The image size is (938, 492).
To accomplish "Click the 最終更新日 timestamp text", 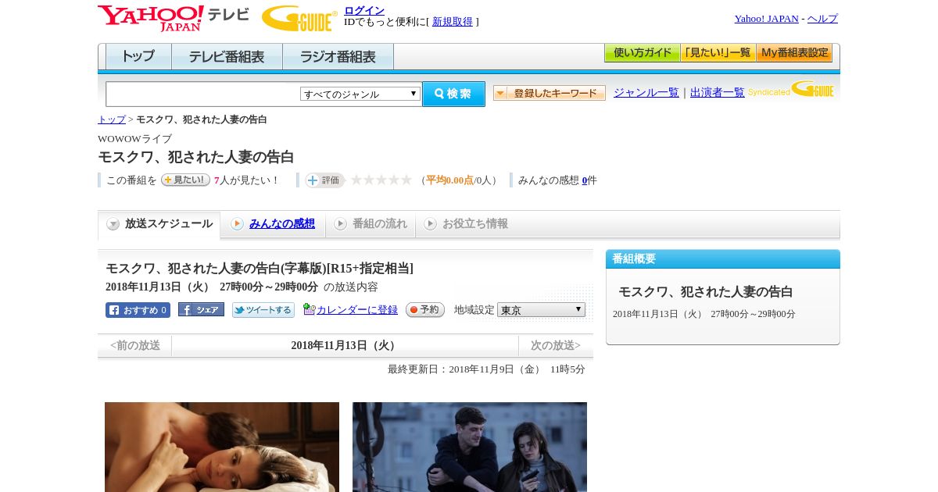I will (x=486, y=369).
